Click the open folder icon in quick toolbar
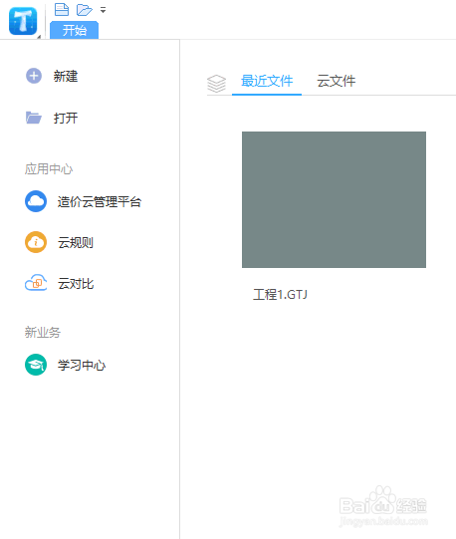This screenshot has height=539, width=456. [85, 10]
